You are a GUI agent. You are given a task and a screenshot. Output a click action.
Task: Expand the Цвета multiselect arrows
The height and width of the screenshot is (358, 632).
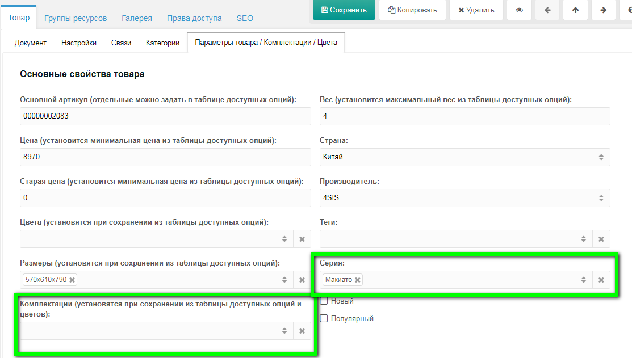[284, 239]
